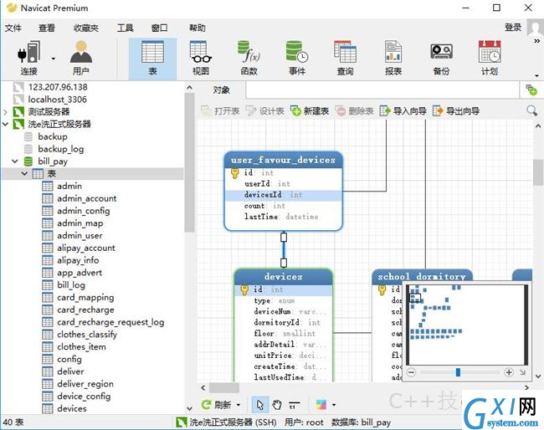Collapse the 洗e洗正式服务器 connection node

(x=5, y=124)
